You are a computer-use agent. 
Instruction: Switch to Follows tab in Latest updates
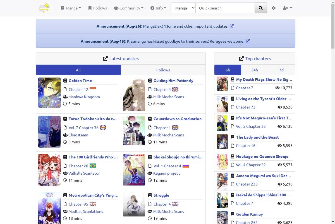point(163,70)
